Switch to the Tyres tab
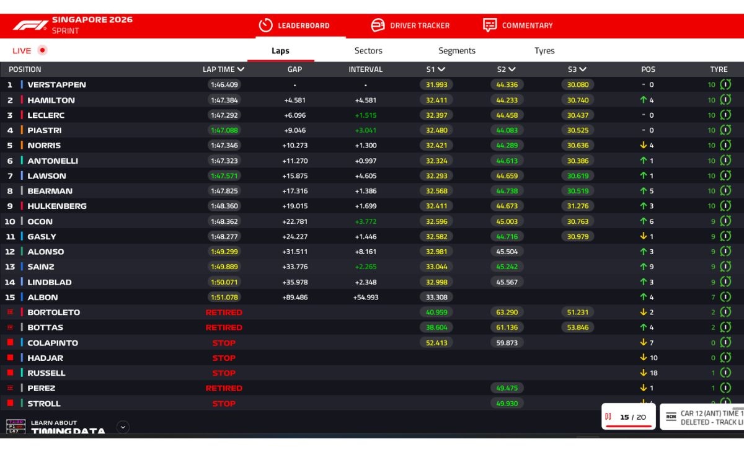The image size is (744, 452). coord(544,51)
